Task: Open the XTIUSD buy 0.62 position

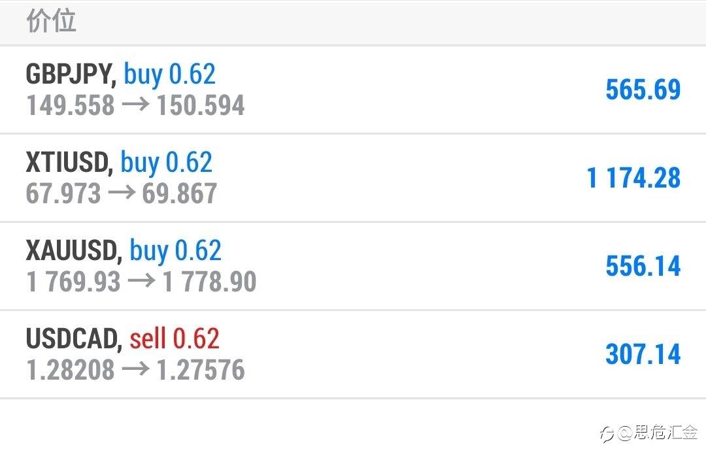Action: [x=353, y=178]
